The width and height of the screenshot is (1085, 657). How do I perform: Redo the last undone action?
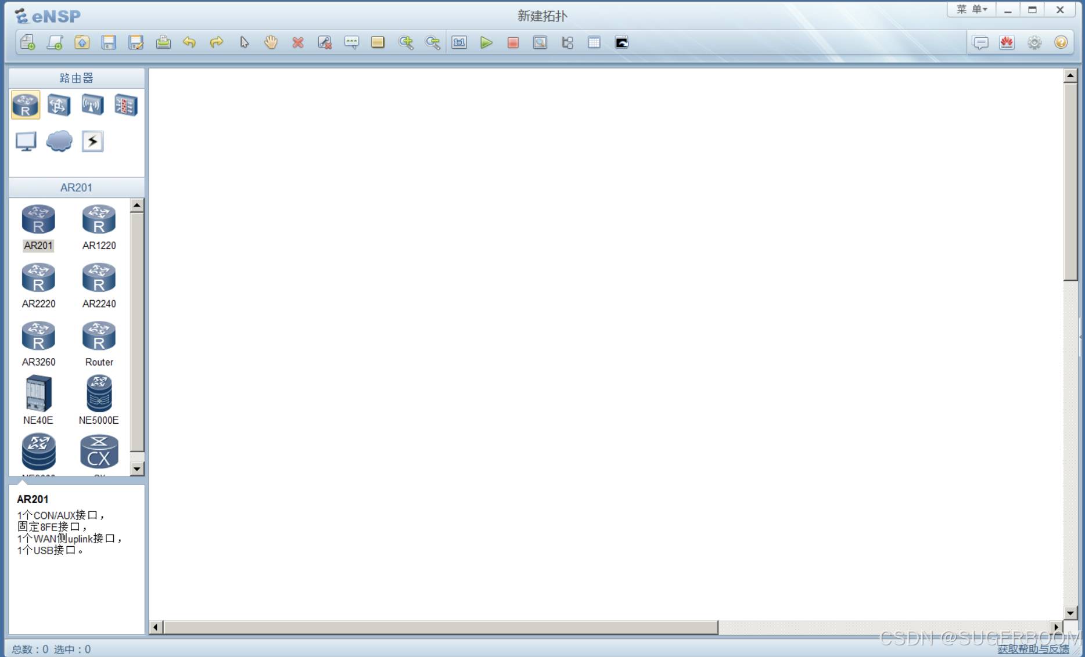pyautogui.click(x=217, y=42)
